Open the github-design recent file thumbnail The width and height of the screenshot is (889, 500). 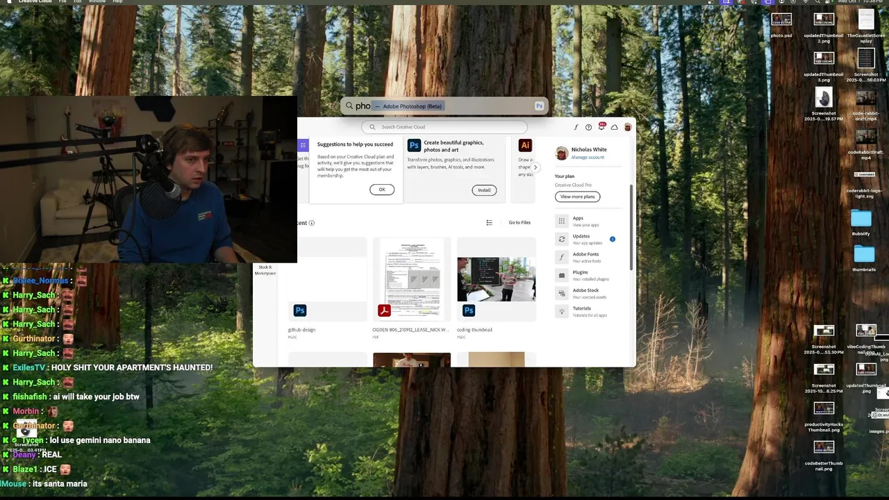click(328, 279)
